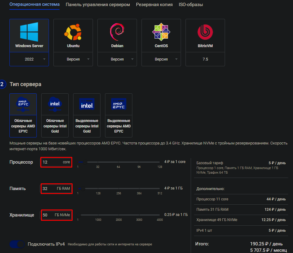This screenshot has width=293, height=253.
Task: Choose dedicated AMD EPYC server icon
Action: click(119, 104)
